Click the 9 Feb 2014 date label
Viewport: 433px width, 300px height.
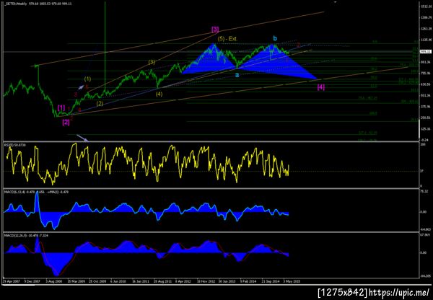click(x=249, y=281)
